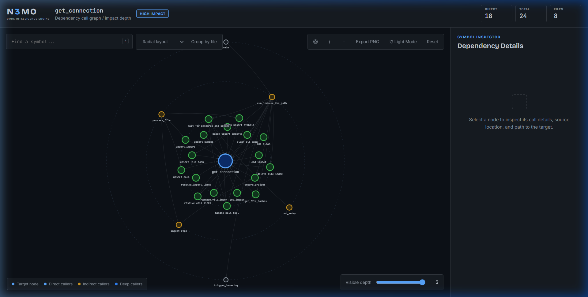Viewport: 588px width, 297px height.
Task: Select the cmd_setup node
Action: [289, 208]
